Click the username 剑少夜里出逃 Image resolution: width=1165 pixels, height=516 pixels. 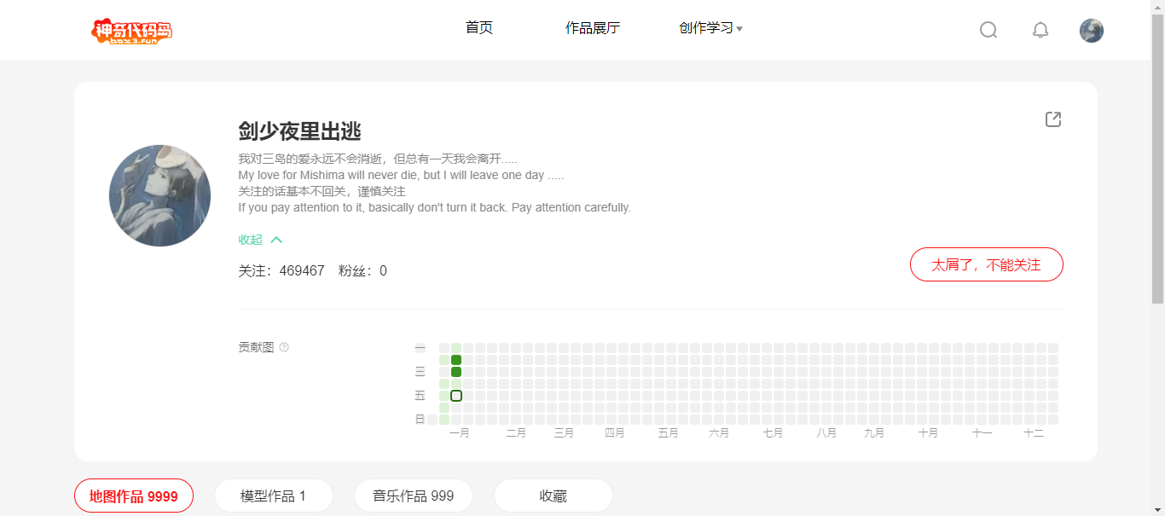[300, 131]
